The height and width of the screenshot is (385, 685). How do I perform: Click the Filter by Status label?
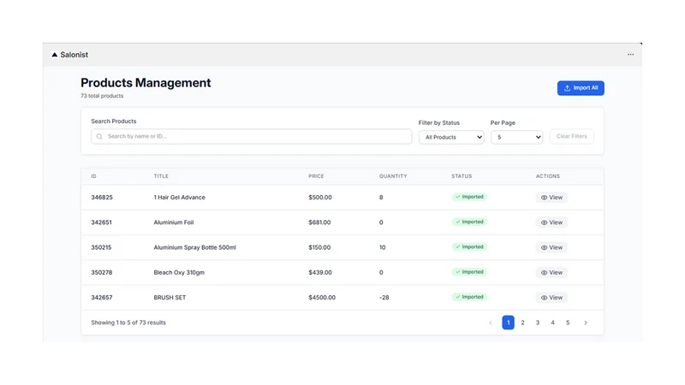click(x=439, y=122)
